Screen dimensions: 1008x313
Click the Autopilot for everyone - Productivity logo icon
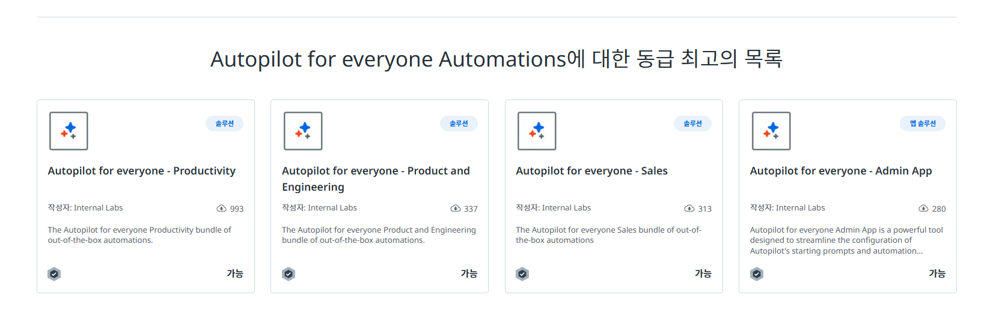pos(69,131)
